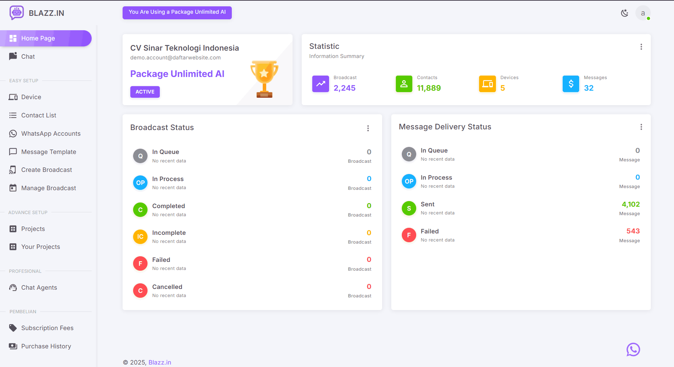The width and height of the screenshot is (674, 367).
Task: Open WhatsApp Accounts in the sidebar
Action: click(x=46, y=134)
